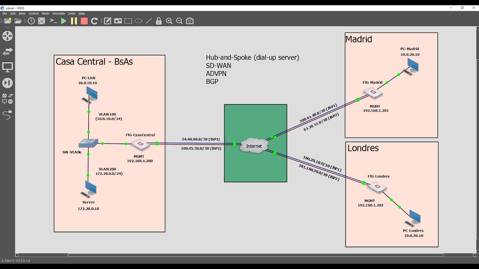Open the Control menu

[x=34, y=13]
